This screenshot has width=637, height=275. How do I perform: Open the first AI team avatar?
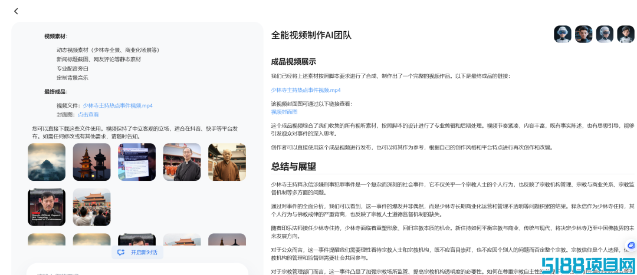point(563,34)
